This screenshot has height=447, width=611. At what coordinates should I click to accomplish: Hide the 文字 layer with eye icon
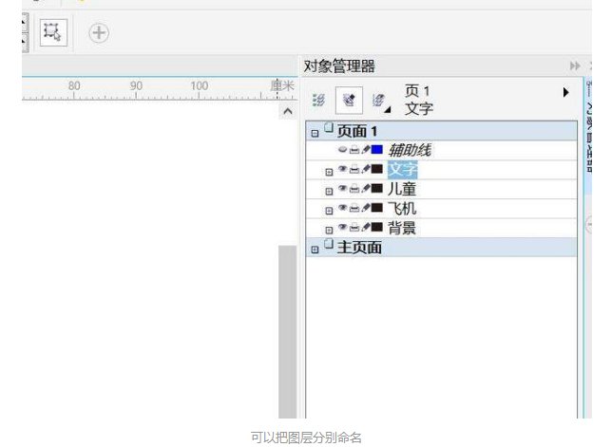tap(342, 169)
